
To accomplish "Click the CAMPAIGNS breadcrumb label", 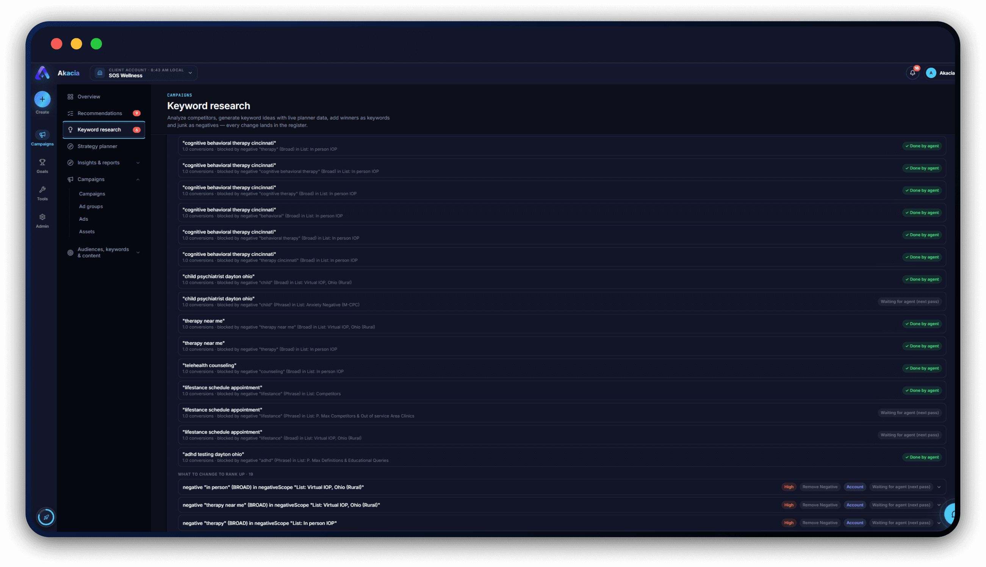I will point(179,95).
